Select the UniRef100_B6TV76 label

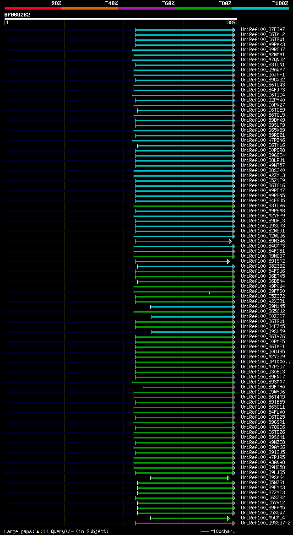click(x=263, y=337)
